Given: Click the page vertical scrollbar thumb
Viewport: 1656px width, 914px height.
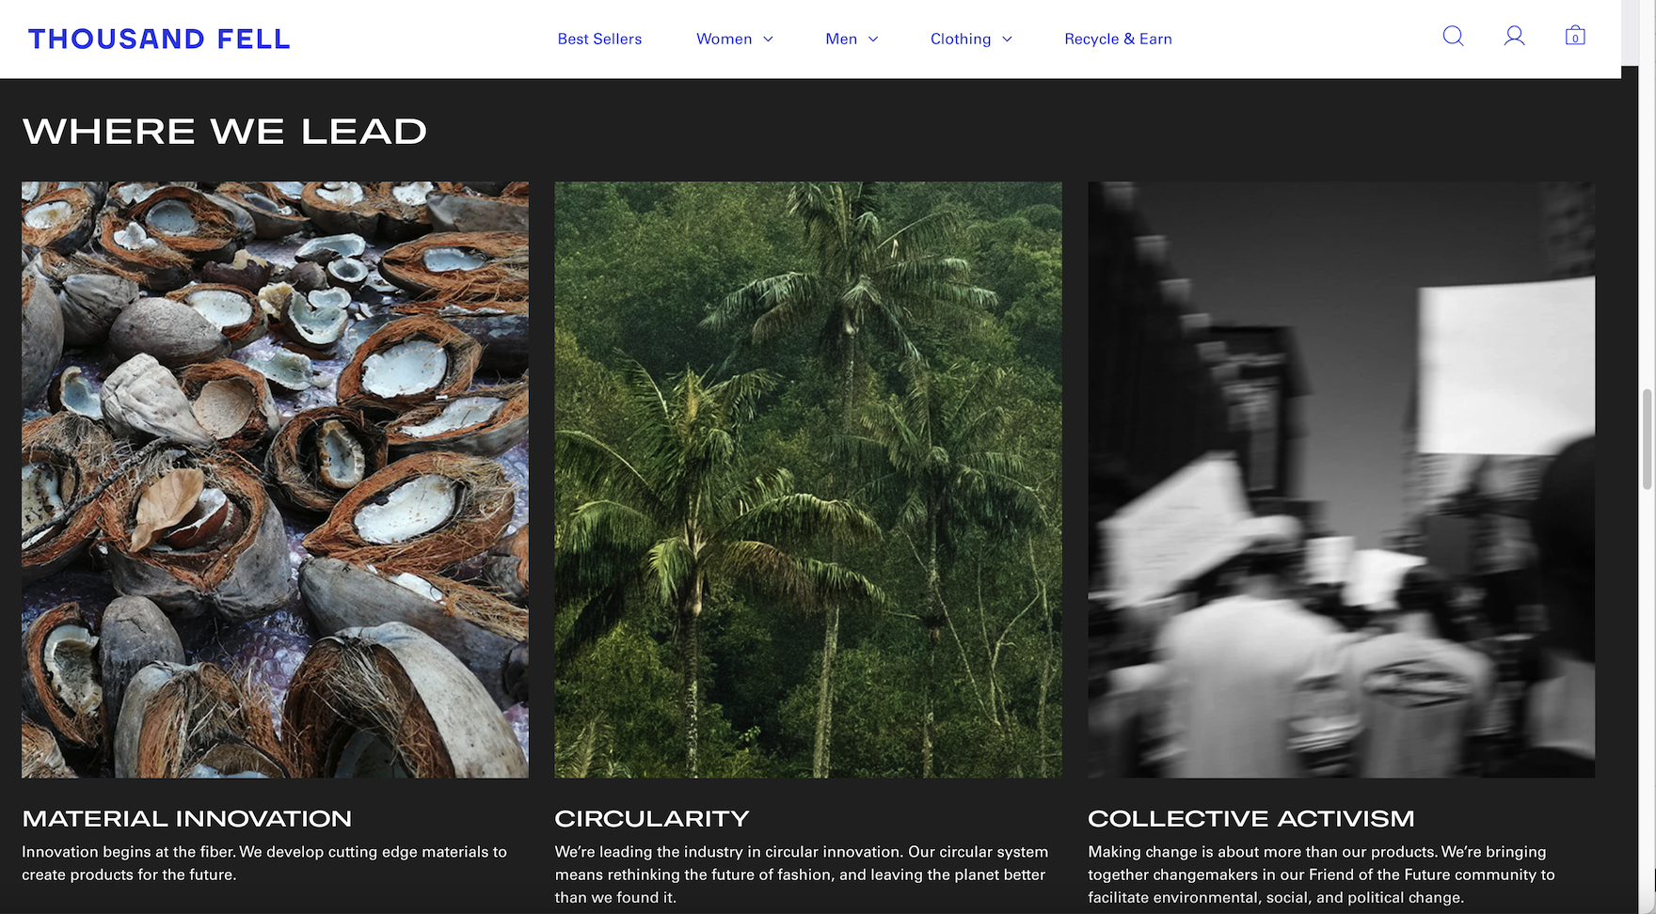Looking at the screenshot, I should [1647, 438].
